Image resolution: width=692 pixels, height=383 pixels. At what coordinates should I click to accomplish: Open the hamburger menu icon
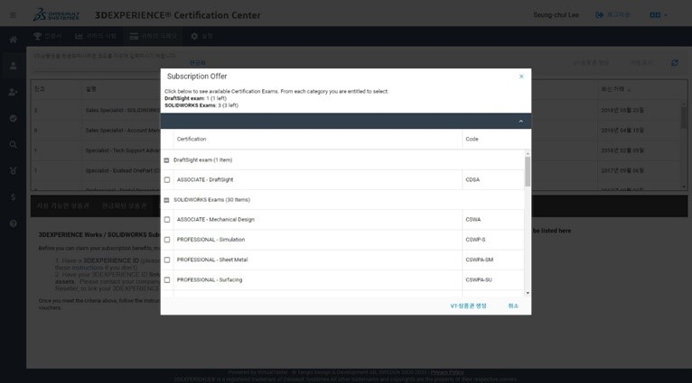pos(14,15)
